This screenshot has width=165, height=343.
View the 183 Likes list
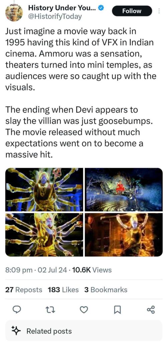(63, 290)
